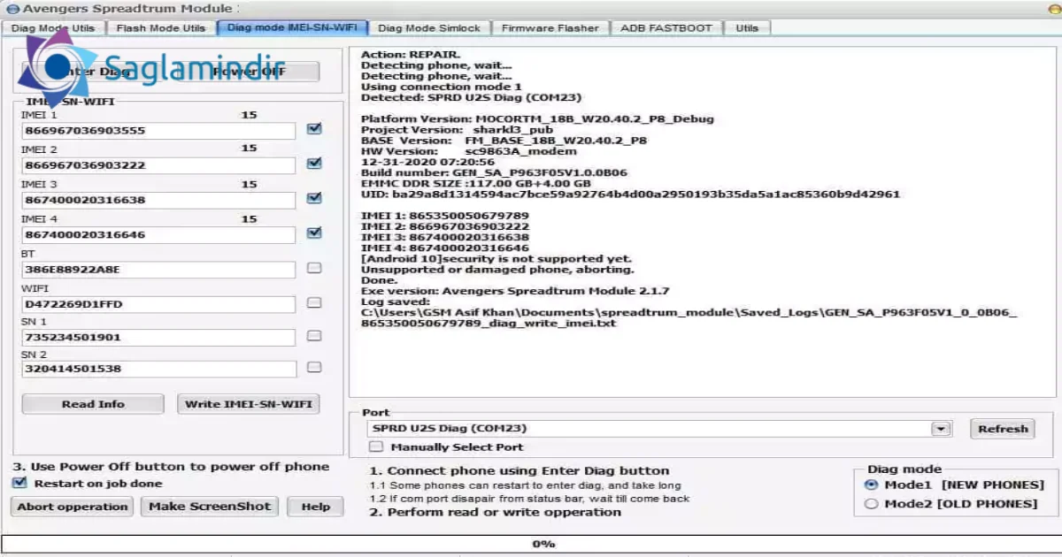Select Mode1 [NEW PHONES] radio button

[x=871, y=485]
